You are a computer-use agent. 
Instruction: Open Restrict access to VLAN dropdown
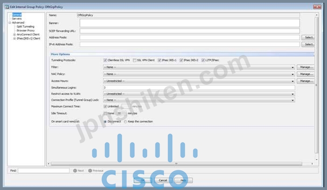click(199, 94)
